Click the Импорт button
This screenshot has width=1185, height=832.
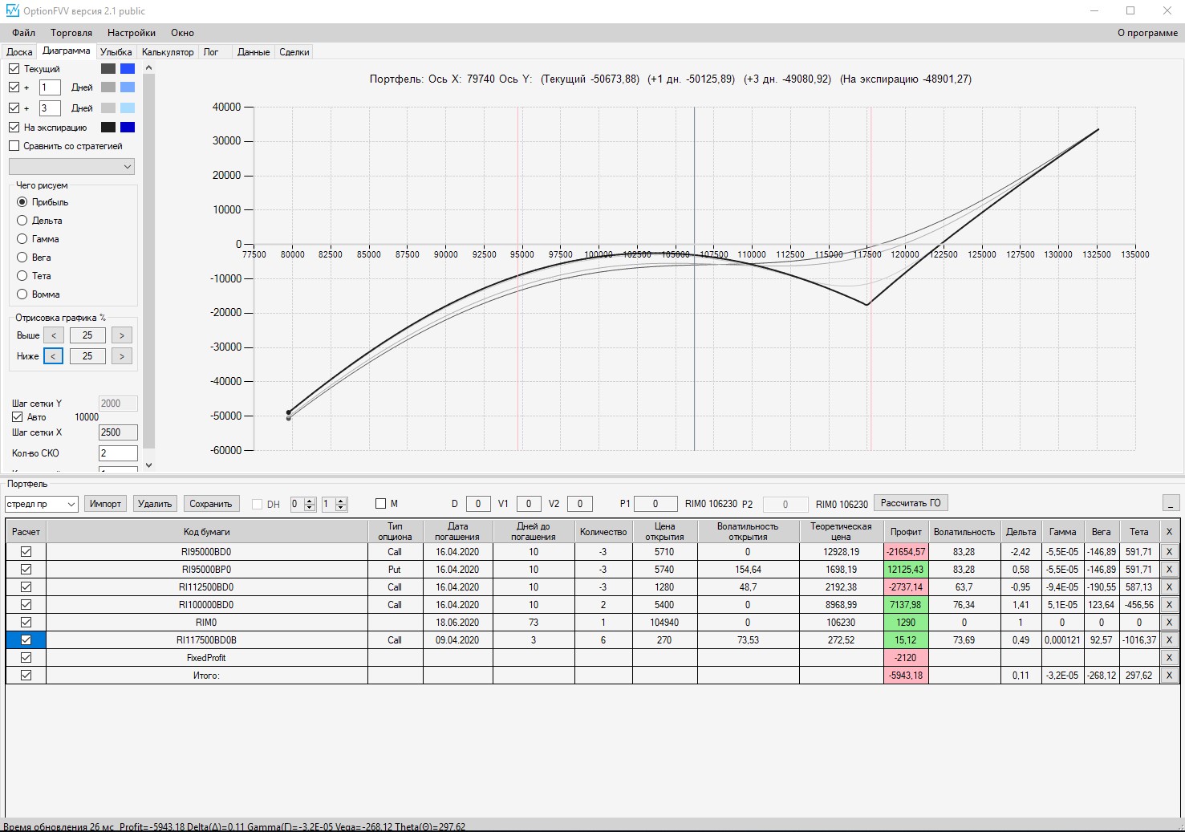105,504
